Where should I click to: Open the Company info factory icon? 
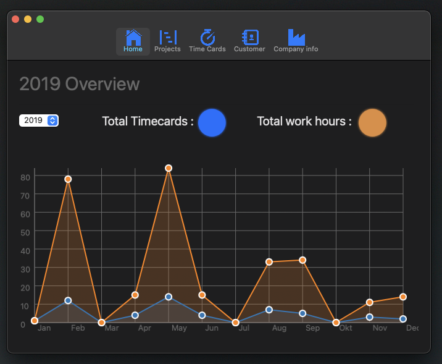[296, 38]
